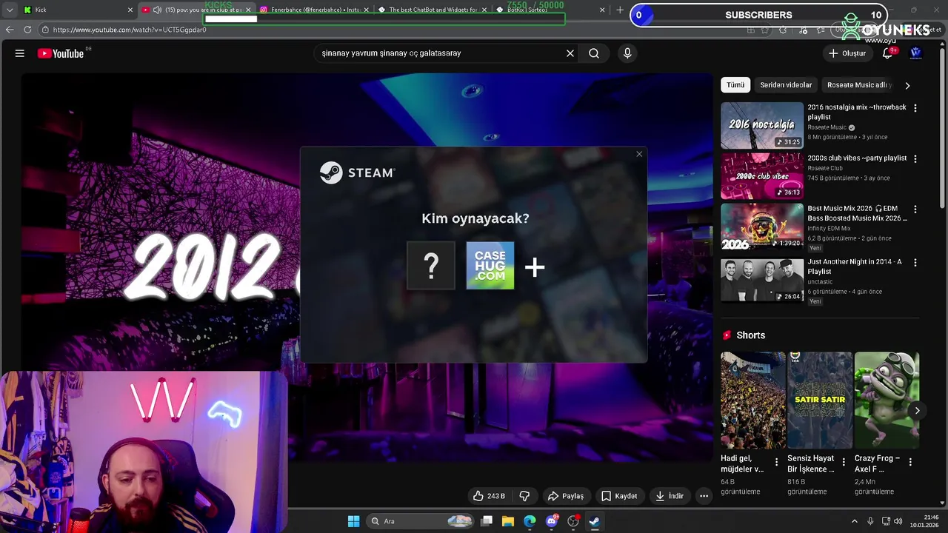Screen dimensions: 948x533
Task: Open 2000s club vibes party playlist title
Action: click(x=857, y=158)
